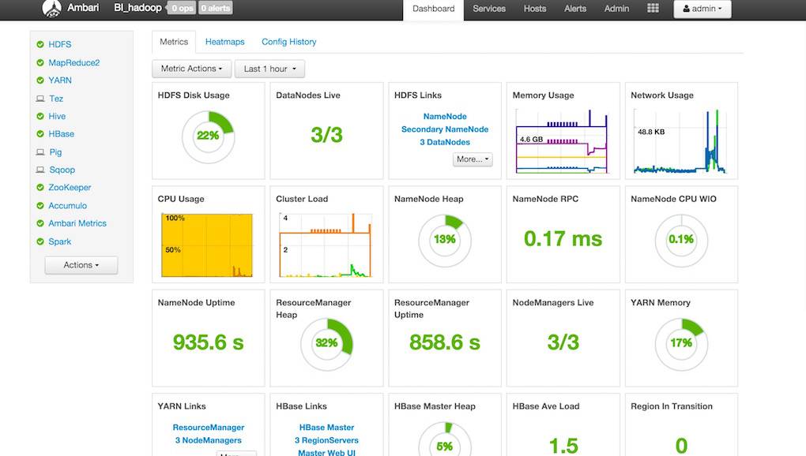Click the CPU Usage graph
This screenshot has height=456, width=806.
[x=207, y=245]
